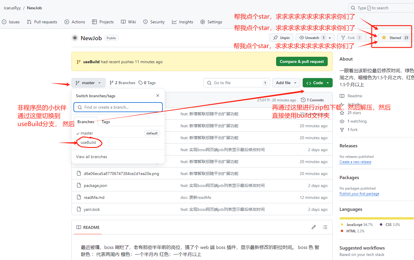Click the JavaScript 94.7% language entry
Image resolution: width=414 pixels, height=260 pixels.
pyautogui.click(x=357, y=225)
